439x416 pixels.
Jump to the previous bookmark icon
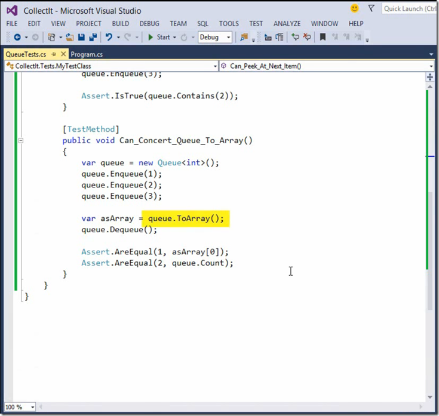335,37
